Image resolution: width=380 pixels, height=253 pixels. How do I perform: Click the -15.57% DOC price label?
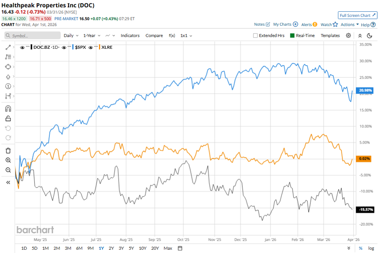click(x=365, y=210)
